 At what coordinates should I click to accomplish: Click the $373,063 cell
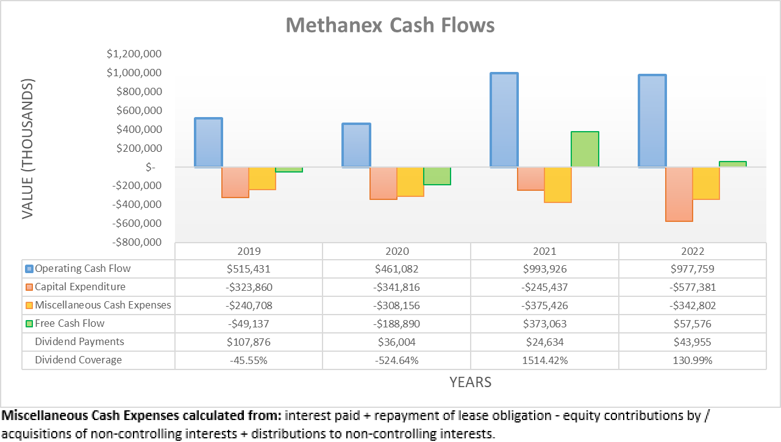pos(544,324)
